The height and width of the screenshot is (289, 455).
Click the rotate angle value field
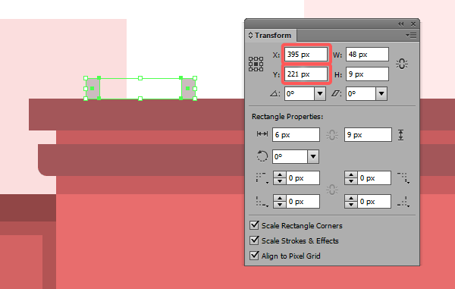pyautogui.click(x=300, y=94)
